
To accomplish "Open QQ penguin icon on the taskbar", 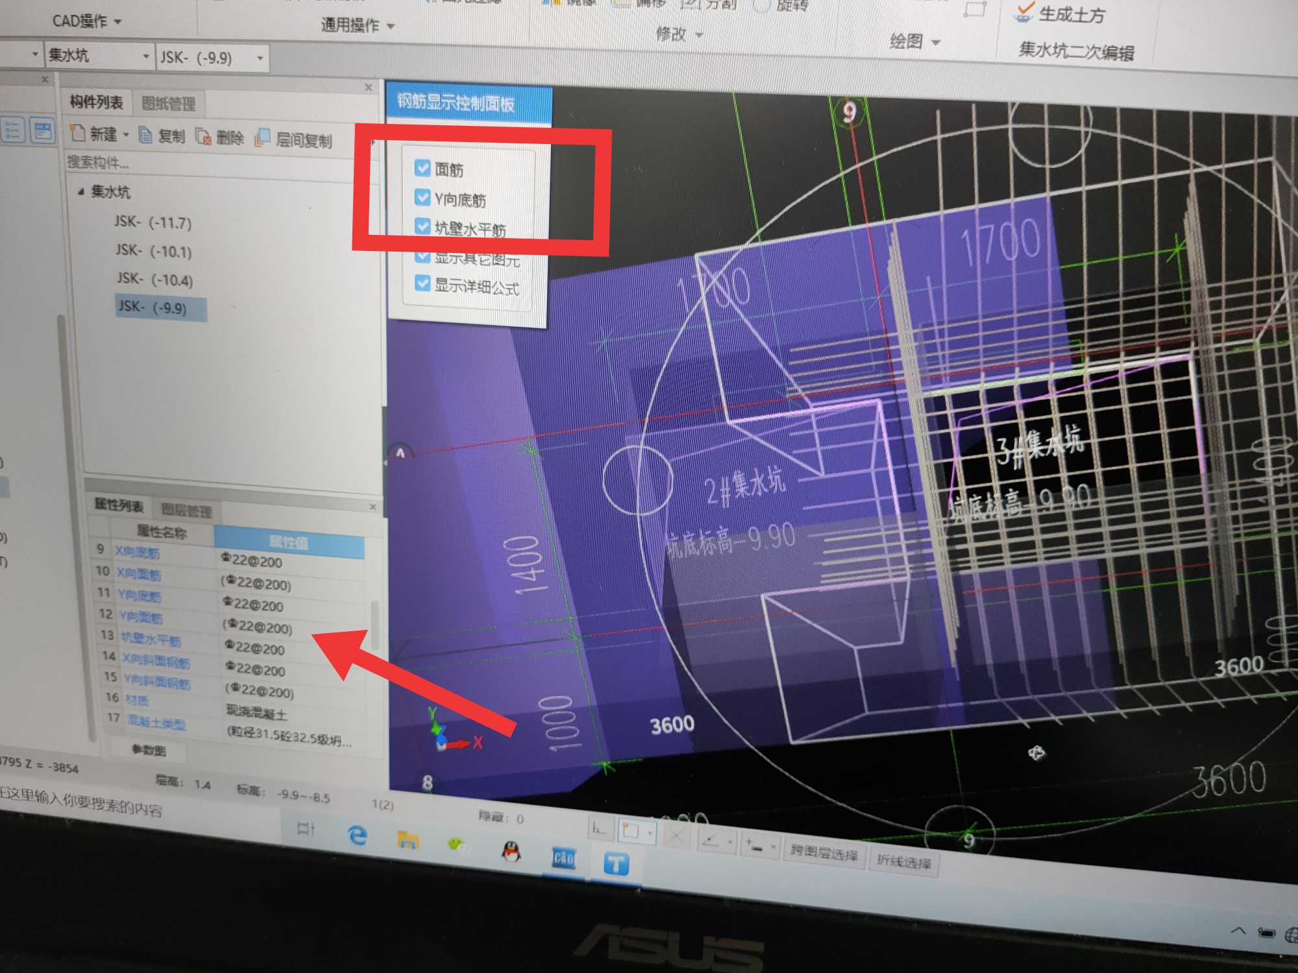I will (511, 850).
